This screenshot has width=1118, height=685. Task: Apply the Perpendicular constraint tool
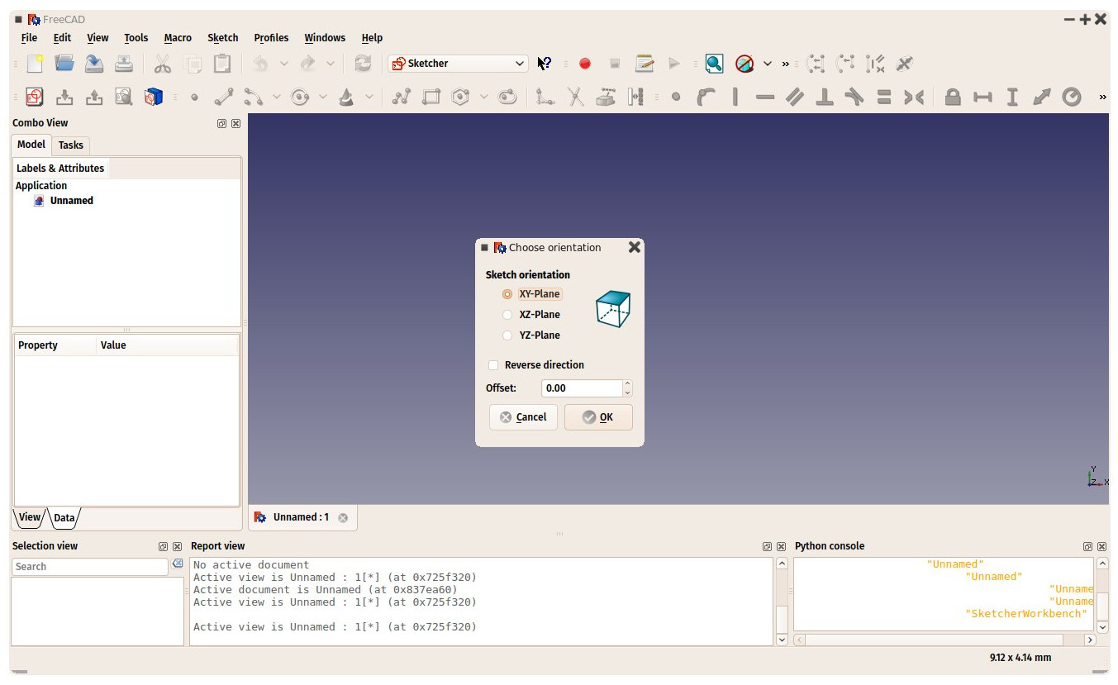[825, 97]
